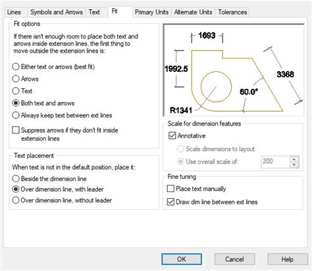Switch to the Text tab
Screen dimensions: 312x271
tap(94, 12)
